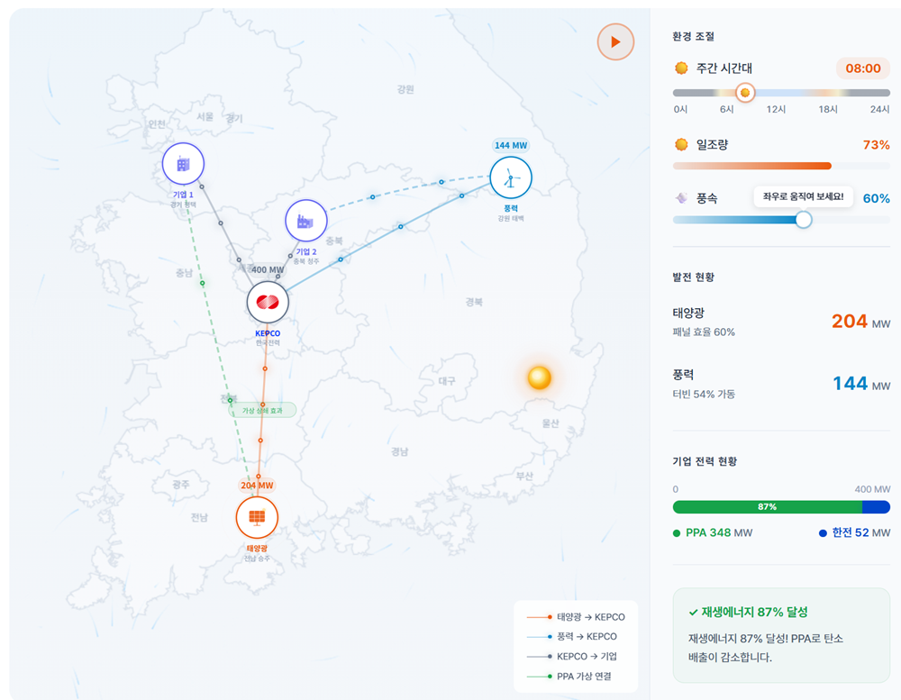The height and width of the screenshot is (700, 901).
Task: Adjust the time-of-day slider handle
Action: 745,93
